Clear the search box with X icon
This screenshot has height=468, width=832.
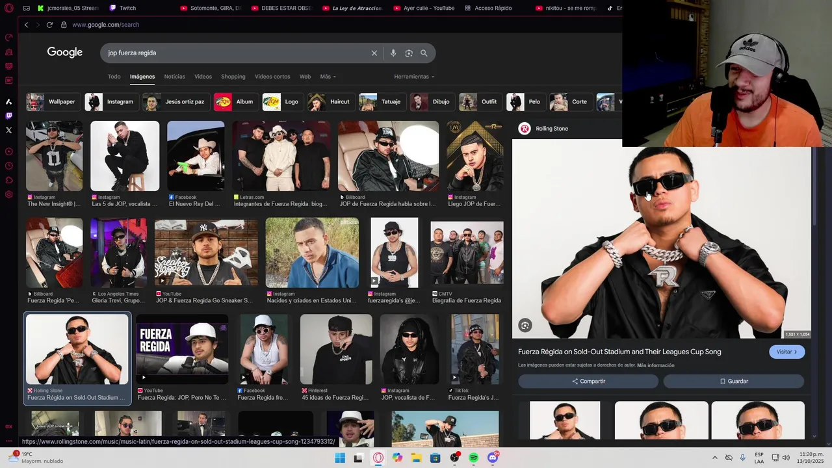coord(374,53)
